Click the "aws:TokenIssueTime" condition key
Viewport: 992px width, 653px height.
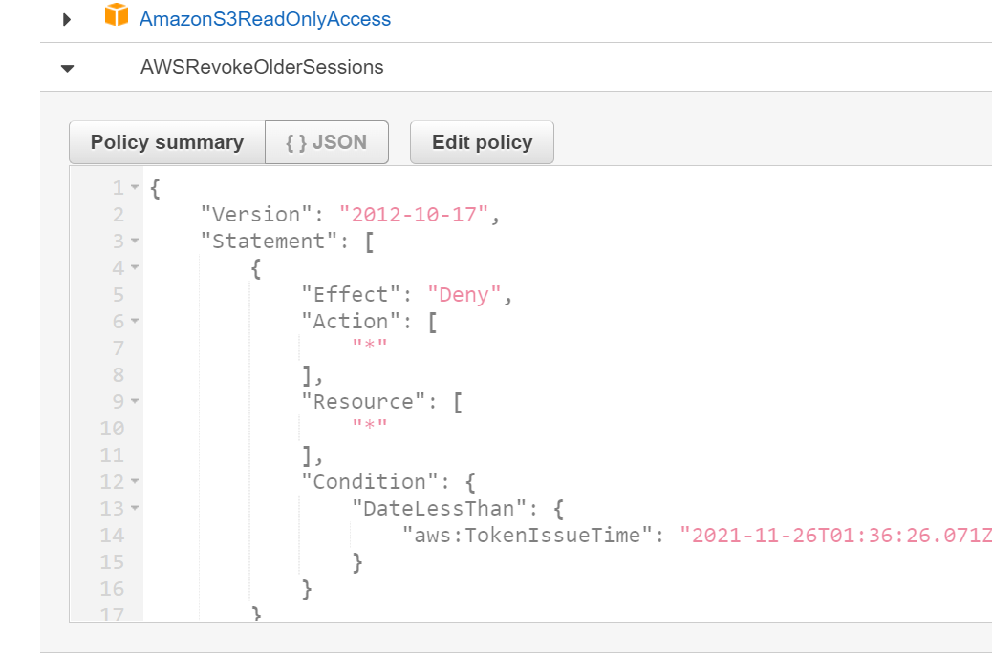pyautogui.click(x=528, y=535)
